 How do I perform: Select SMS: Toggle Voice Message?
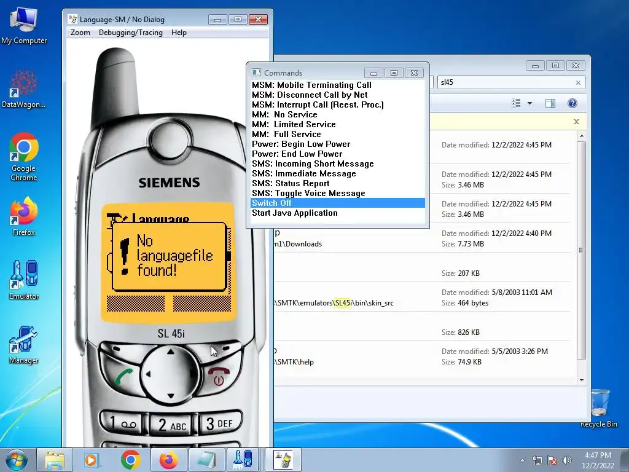click(x=338, y=193)
